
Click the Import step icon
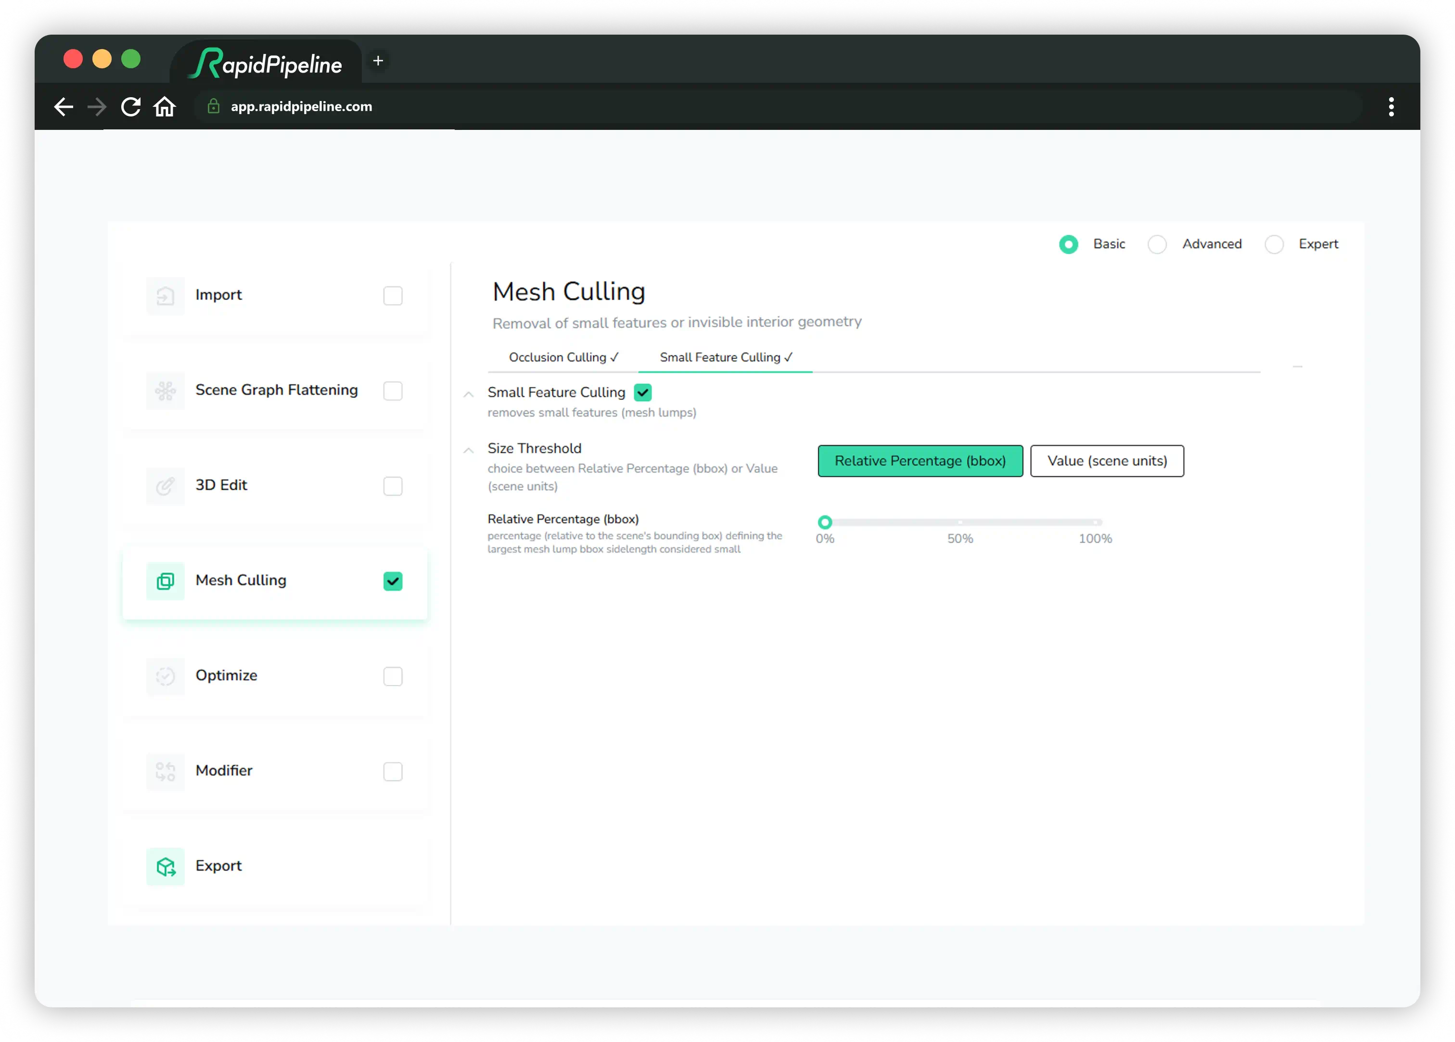[x=165, y=296]
